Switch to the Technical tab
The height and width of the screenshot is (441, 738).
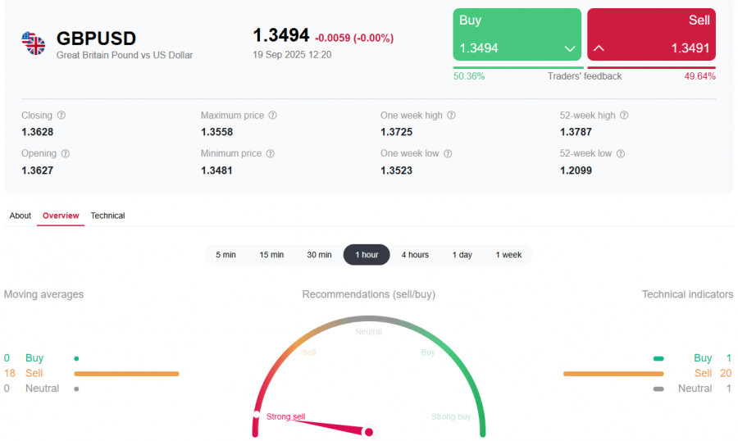click(107, 216)
